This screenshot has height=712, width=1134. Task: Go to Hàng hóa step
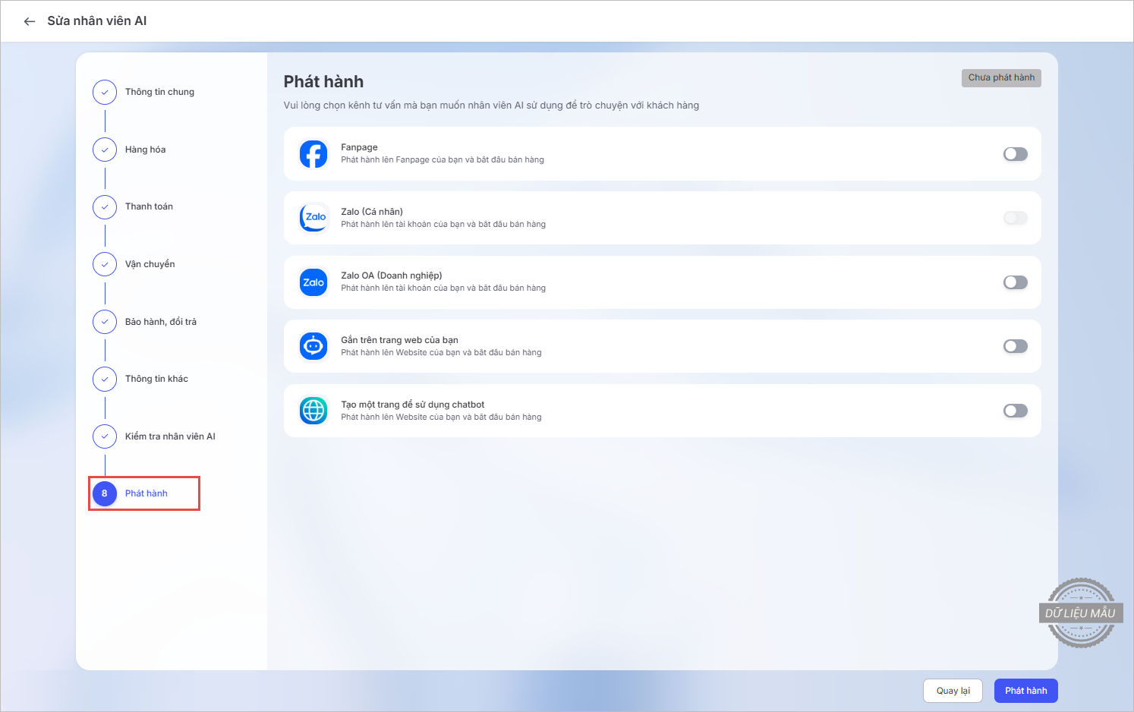pos(145,150)
